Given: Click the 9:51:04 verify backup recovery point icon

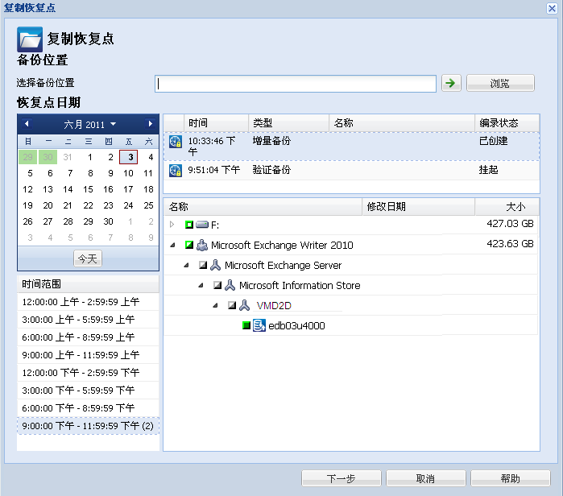Looking at the screenshot, I should (x=176, y=170).
